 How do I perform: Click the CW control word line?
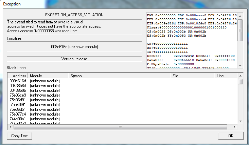pos(167,44)
